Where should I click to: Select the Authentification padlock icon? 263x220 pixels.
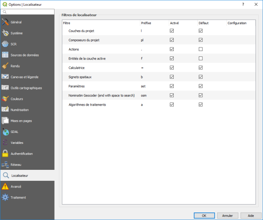(x=5, y=154)
